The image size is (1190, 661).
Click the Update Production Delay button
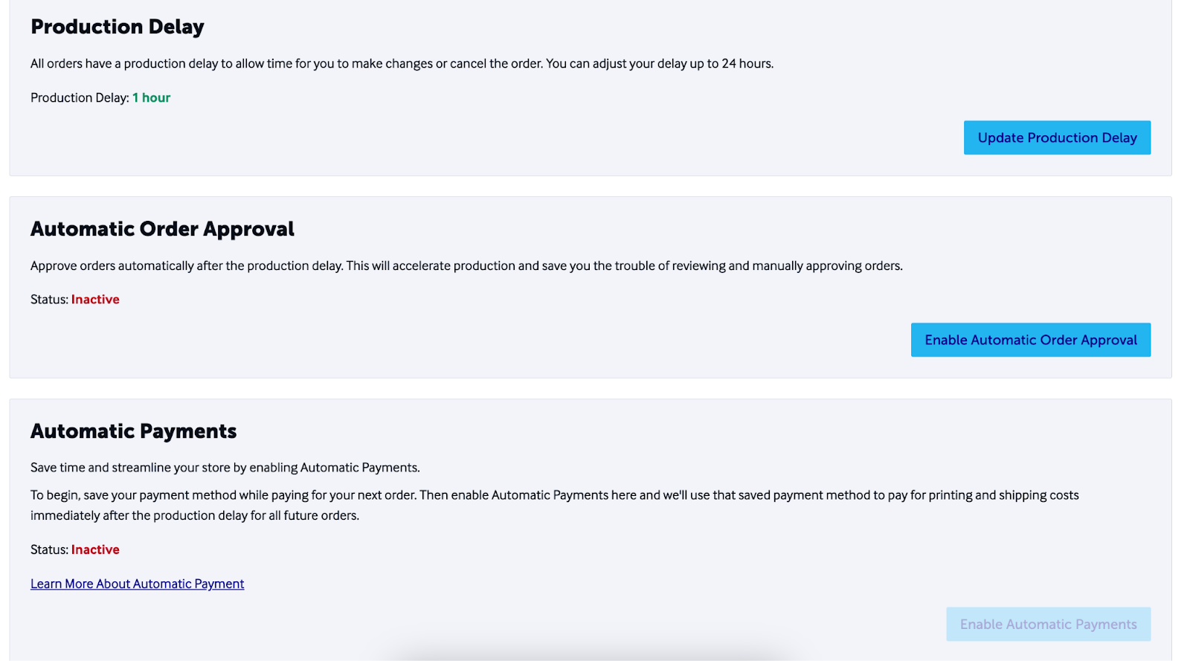[x=1056, y=138]
